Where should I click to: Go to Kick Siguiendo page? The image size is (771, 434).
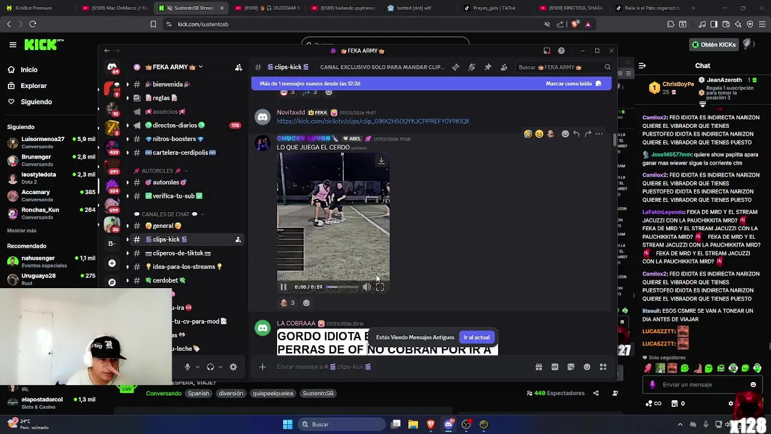(36, 102)
